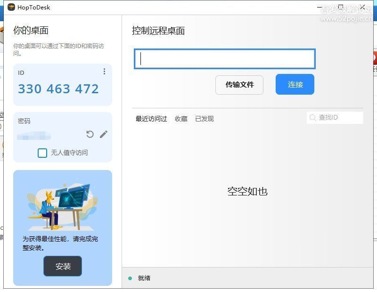Click the green status dot beside 就绪

pos(130,278)
